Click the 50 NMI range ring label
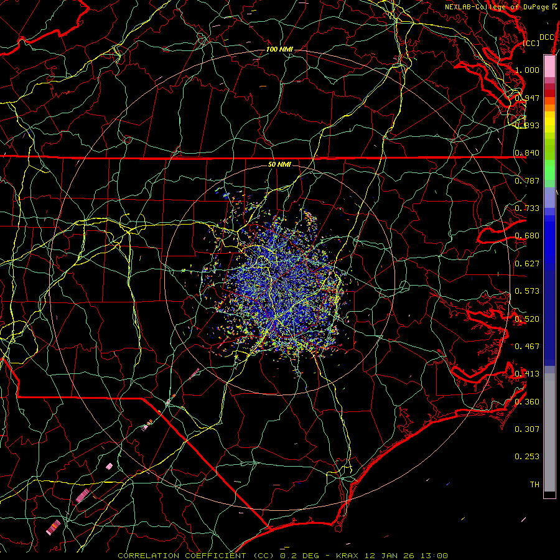The height and width of the screenshot is (560, 560). 279,164
